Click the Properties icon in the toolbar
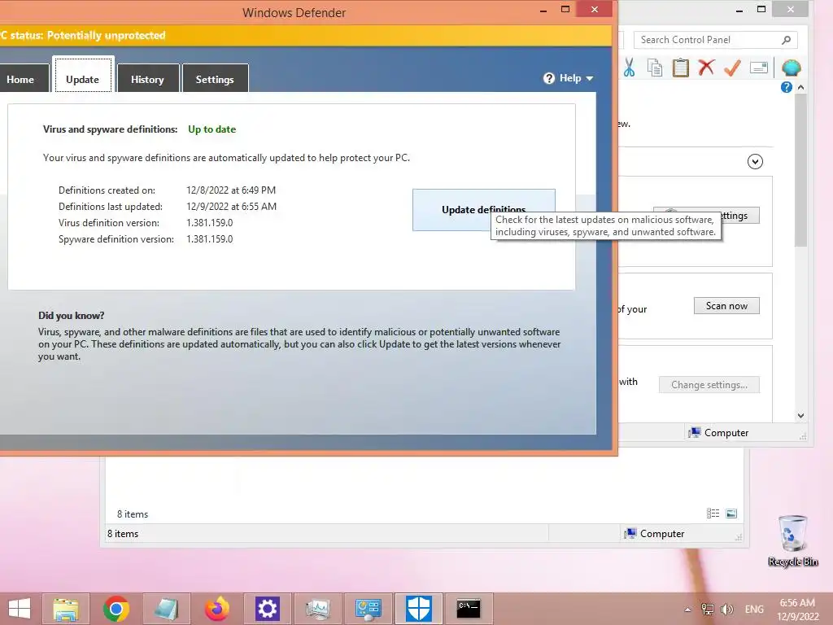Image resolution: width=833 pixels, height=625 pixels. pyautogui.click(x=759, y=68)
